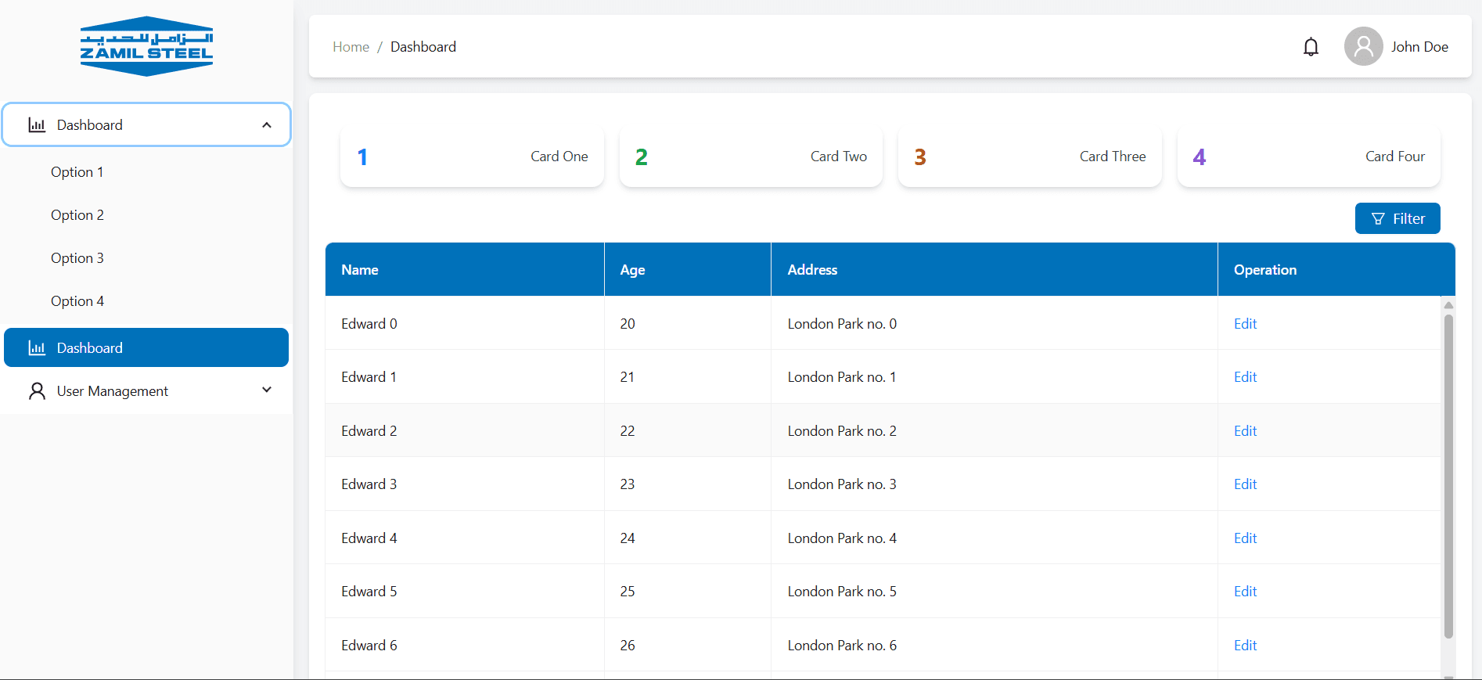Edit the Edward 4 row

(x=1245, y=538)
